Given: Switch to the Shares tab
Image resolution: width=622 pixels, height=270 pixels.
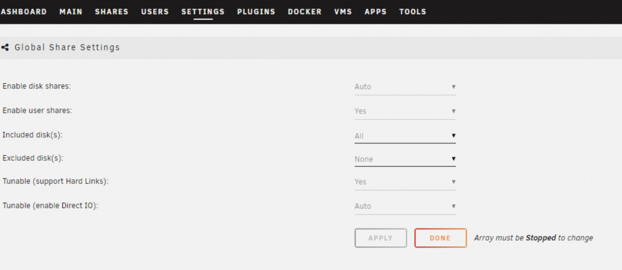Looking at the screenshot, I should point(111,11).
